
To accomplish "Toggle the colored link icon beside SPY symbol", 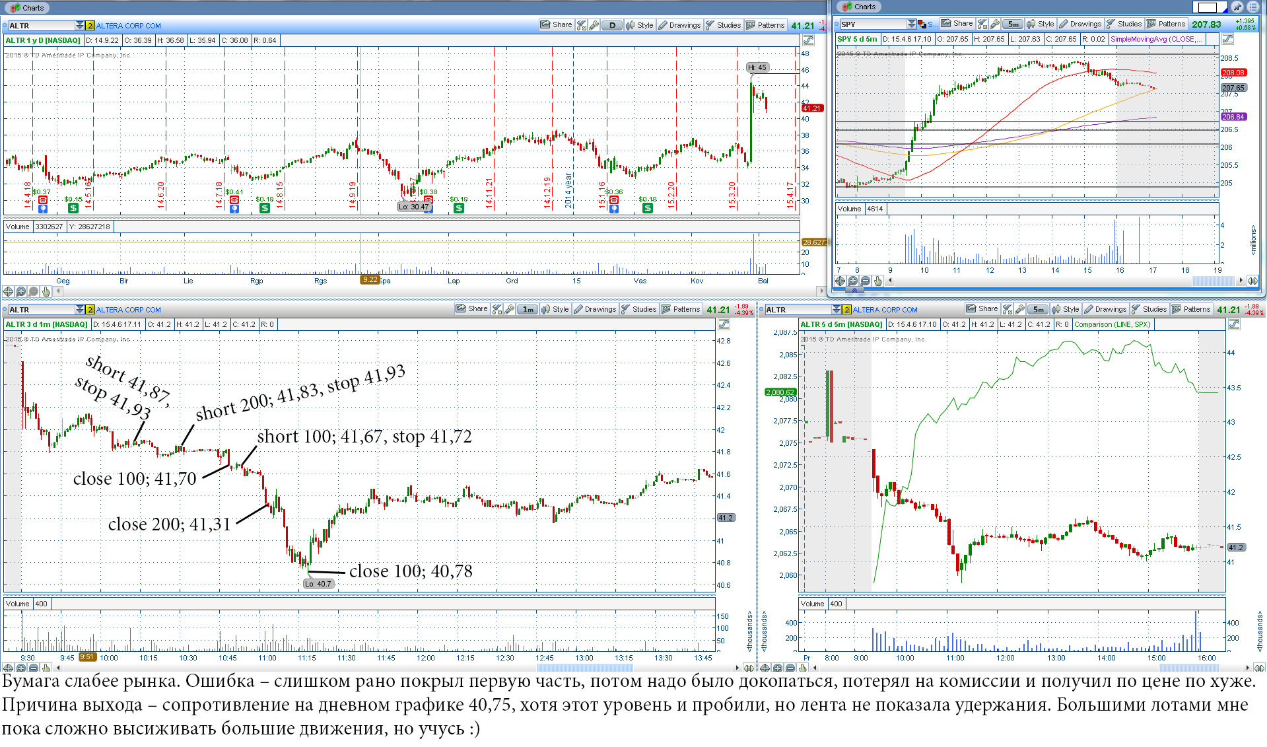I will (x=922, y=24).
